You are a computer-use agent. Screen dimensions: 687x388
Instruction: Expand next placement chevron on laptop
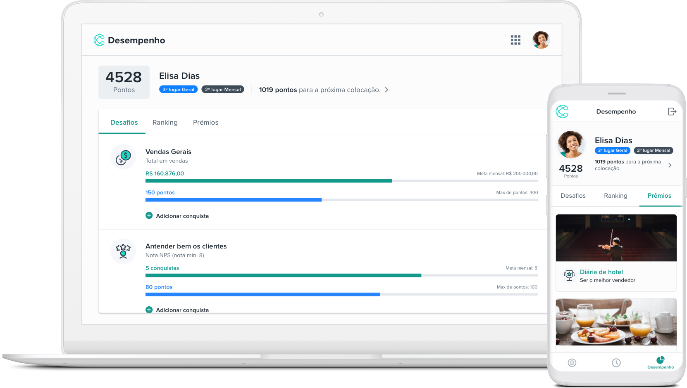[386, 90]
